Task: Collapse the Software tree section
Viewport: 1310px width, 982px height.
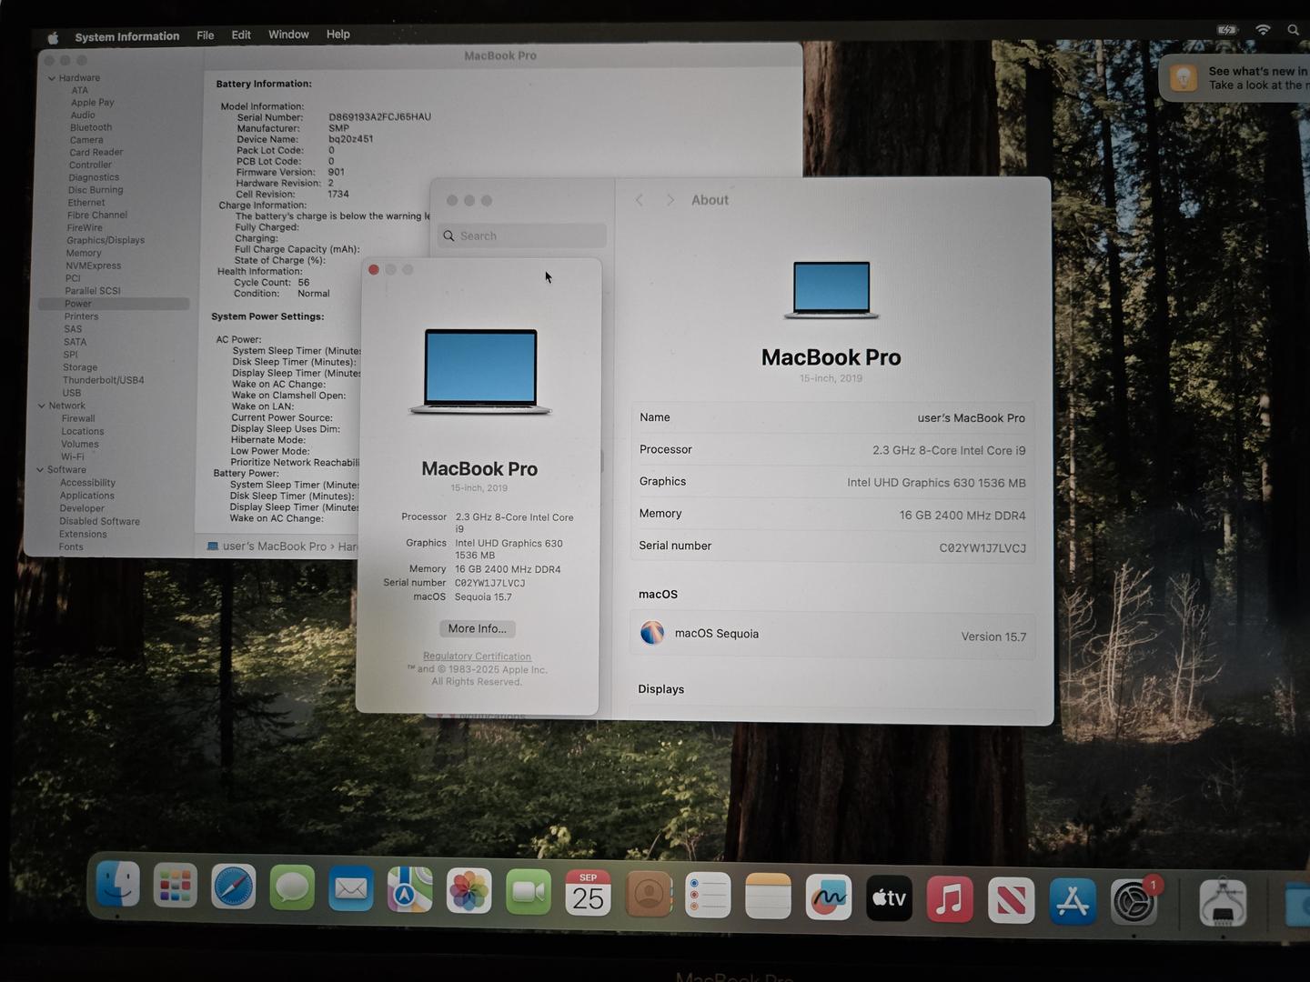Action: tap(40, 469)
